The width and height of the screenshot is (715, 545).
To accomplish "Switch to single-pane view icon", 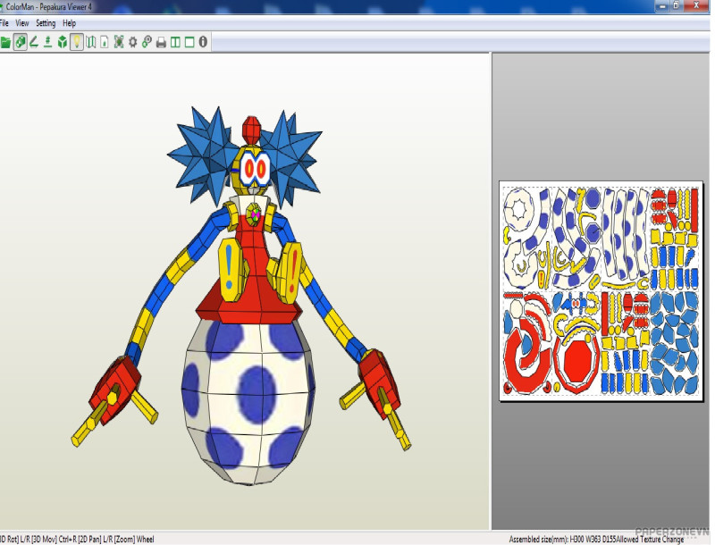I will point(189,42).
